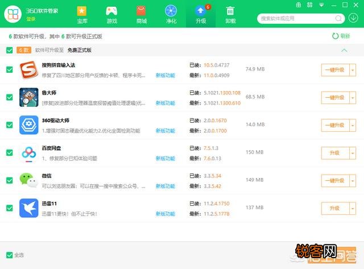Click the 迅雷11 app icon
This screenshot has height=269, width=364.
29,208
